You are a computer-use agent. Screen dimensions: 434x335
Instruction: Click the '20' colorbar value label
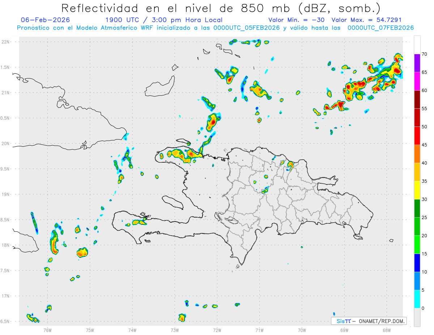tap(425, 236)
